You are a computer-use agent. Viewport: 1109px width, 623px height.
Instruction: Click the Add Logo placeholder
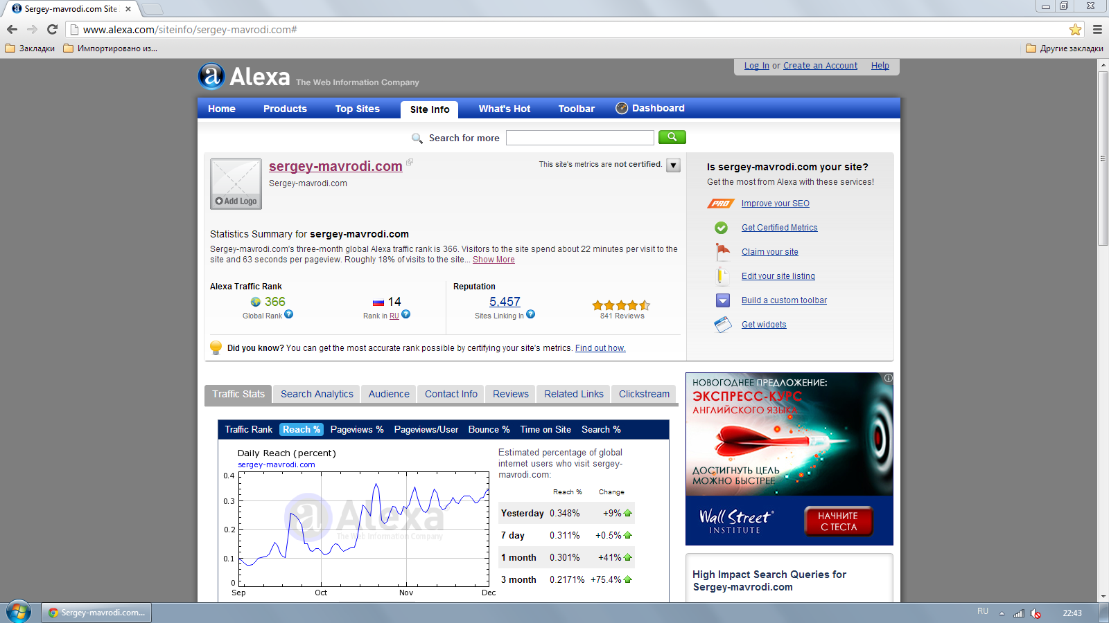tap(236, 183)
